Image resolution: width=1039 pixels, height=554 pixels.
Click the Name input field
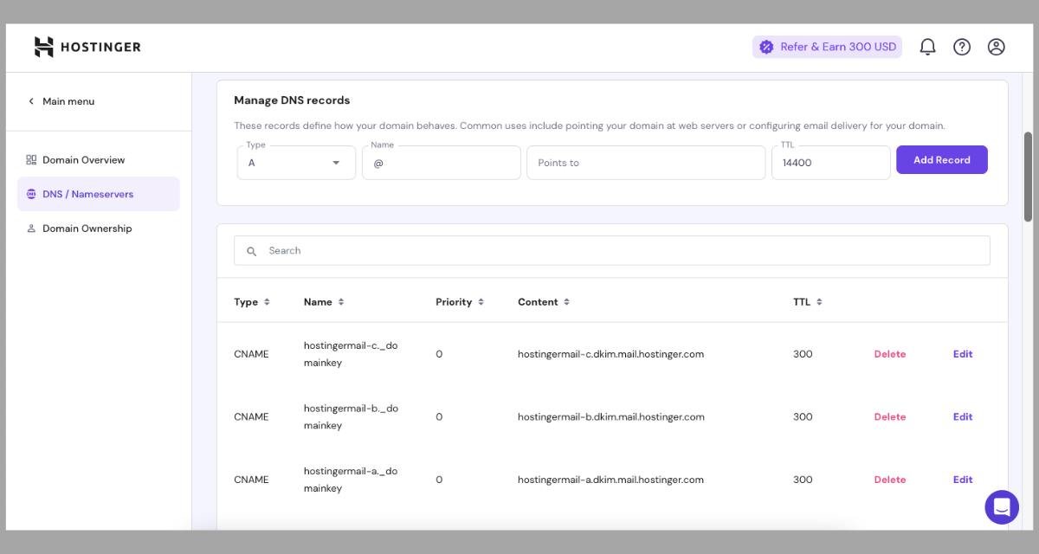(442, 163)
